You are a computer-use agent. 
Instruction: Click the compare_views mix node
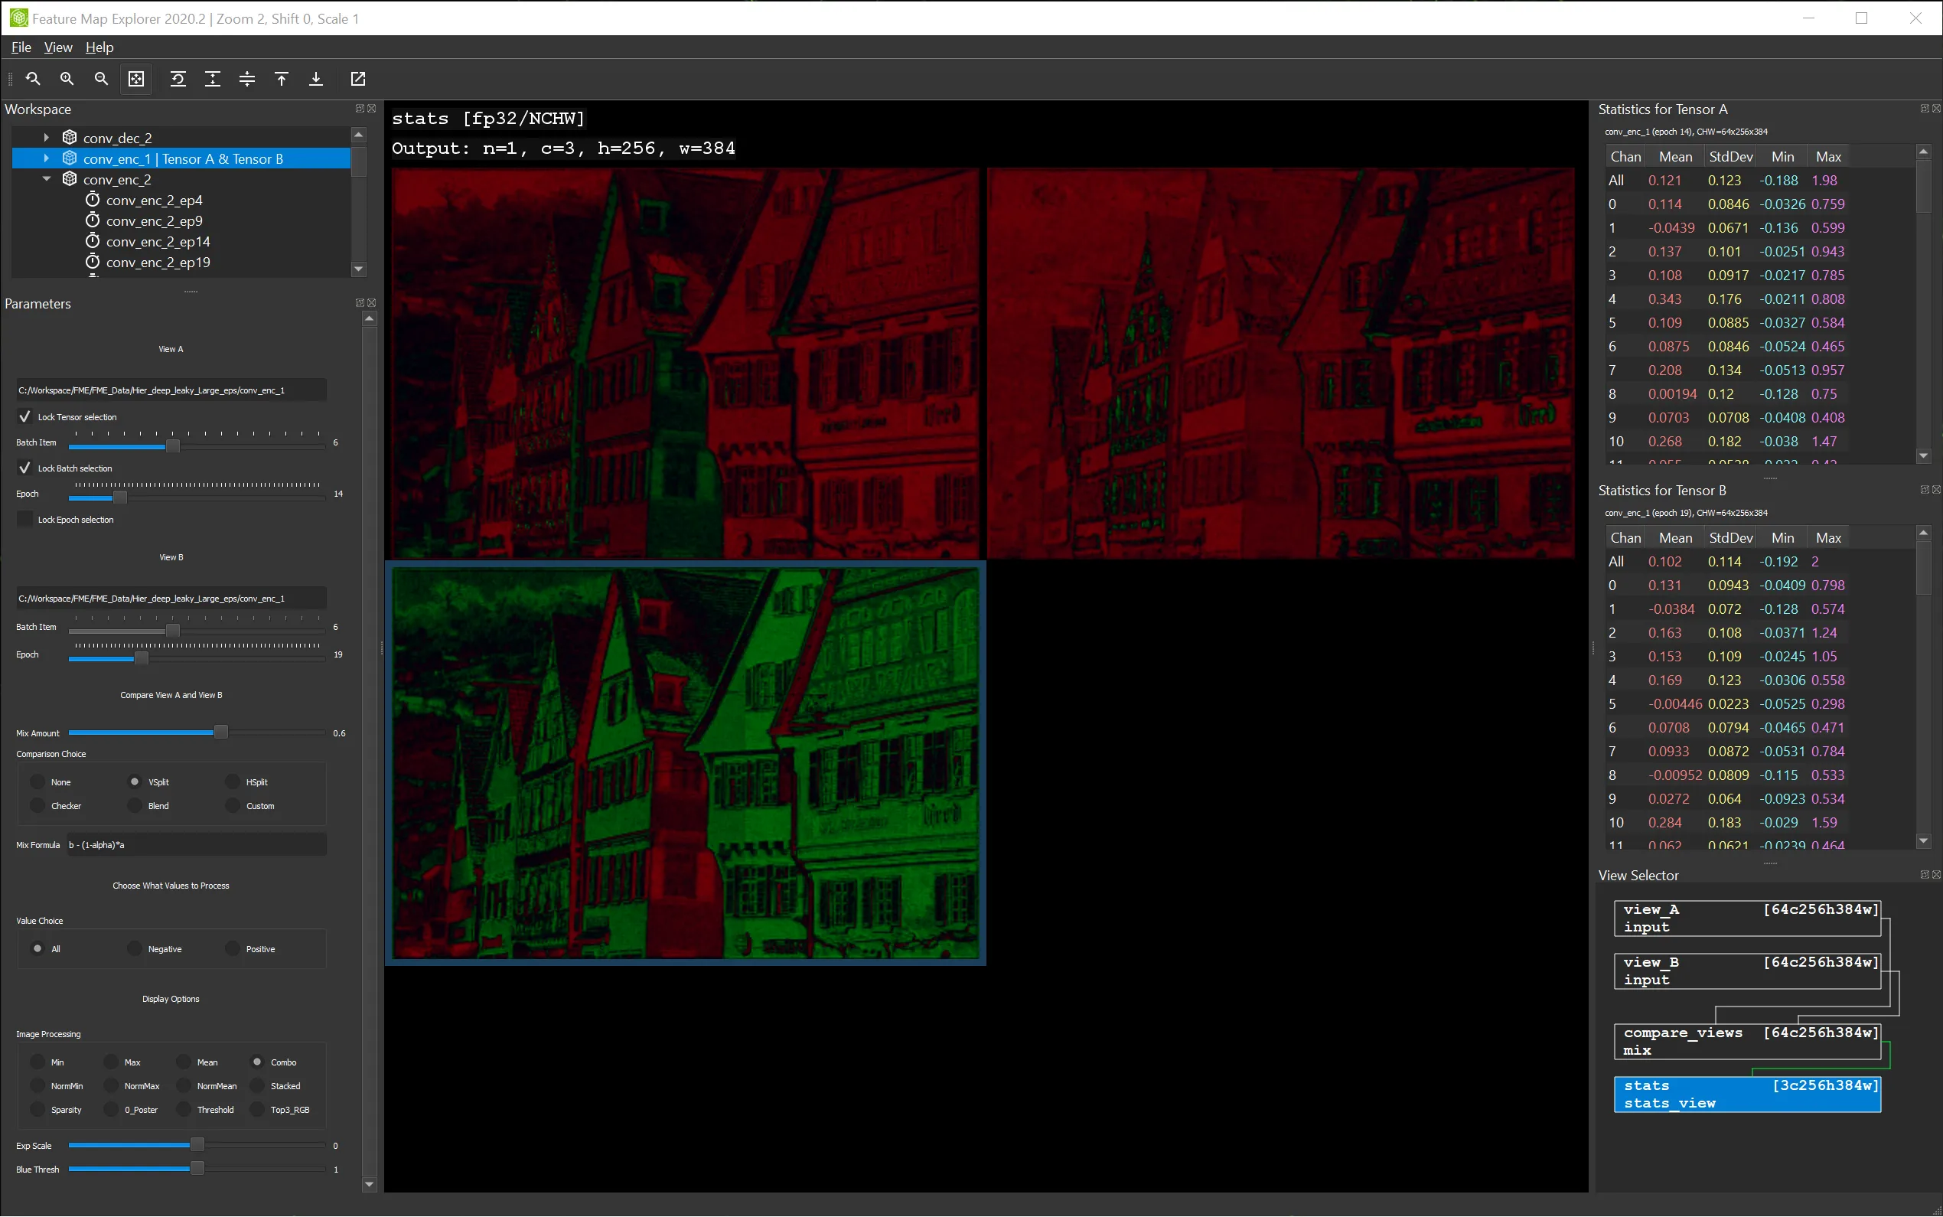1746,1041
